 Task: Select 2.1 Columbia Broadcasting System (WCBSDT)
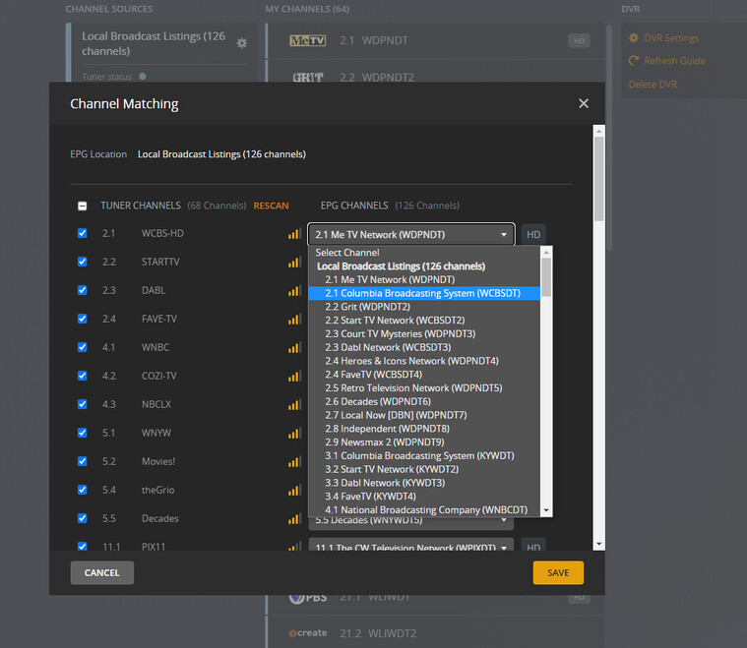(424, 293)
